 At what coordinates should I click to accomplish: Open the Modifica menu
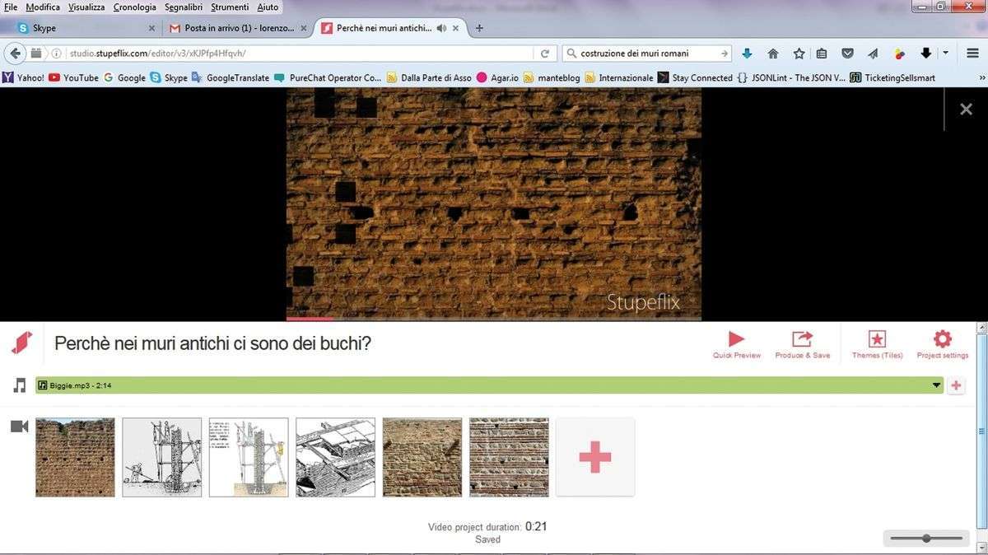[x=43, y=7]
